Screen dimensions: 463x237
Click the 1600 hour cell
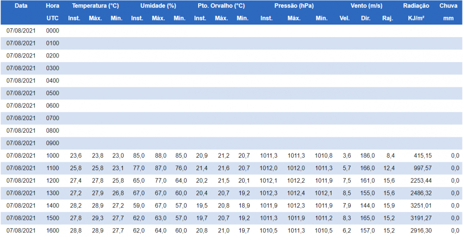pos(52,231)
